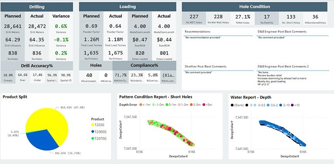The width and height of the screenshot is (334, 164).
Task: Select the Hole Condition section header
Action: coord(254,7)
